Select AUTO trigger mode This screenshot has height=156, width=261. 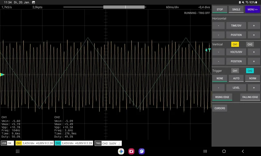[236, 78]
